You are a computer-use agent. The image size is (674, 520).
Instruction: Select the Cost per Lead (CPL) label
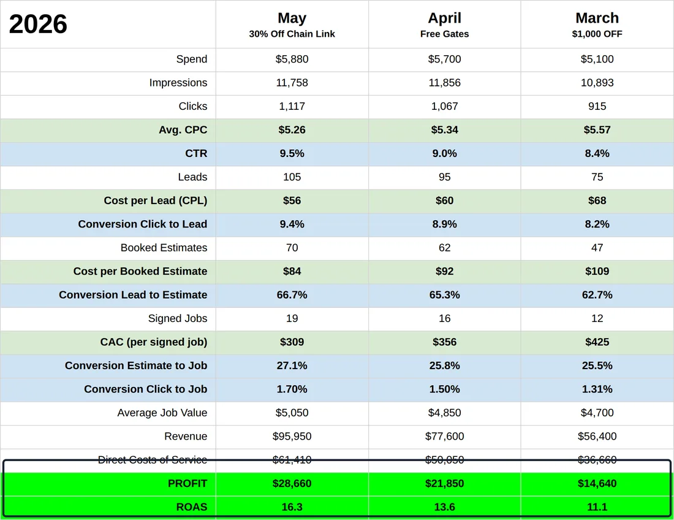tap(156, 201)
